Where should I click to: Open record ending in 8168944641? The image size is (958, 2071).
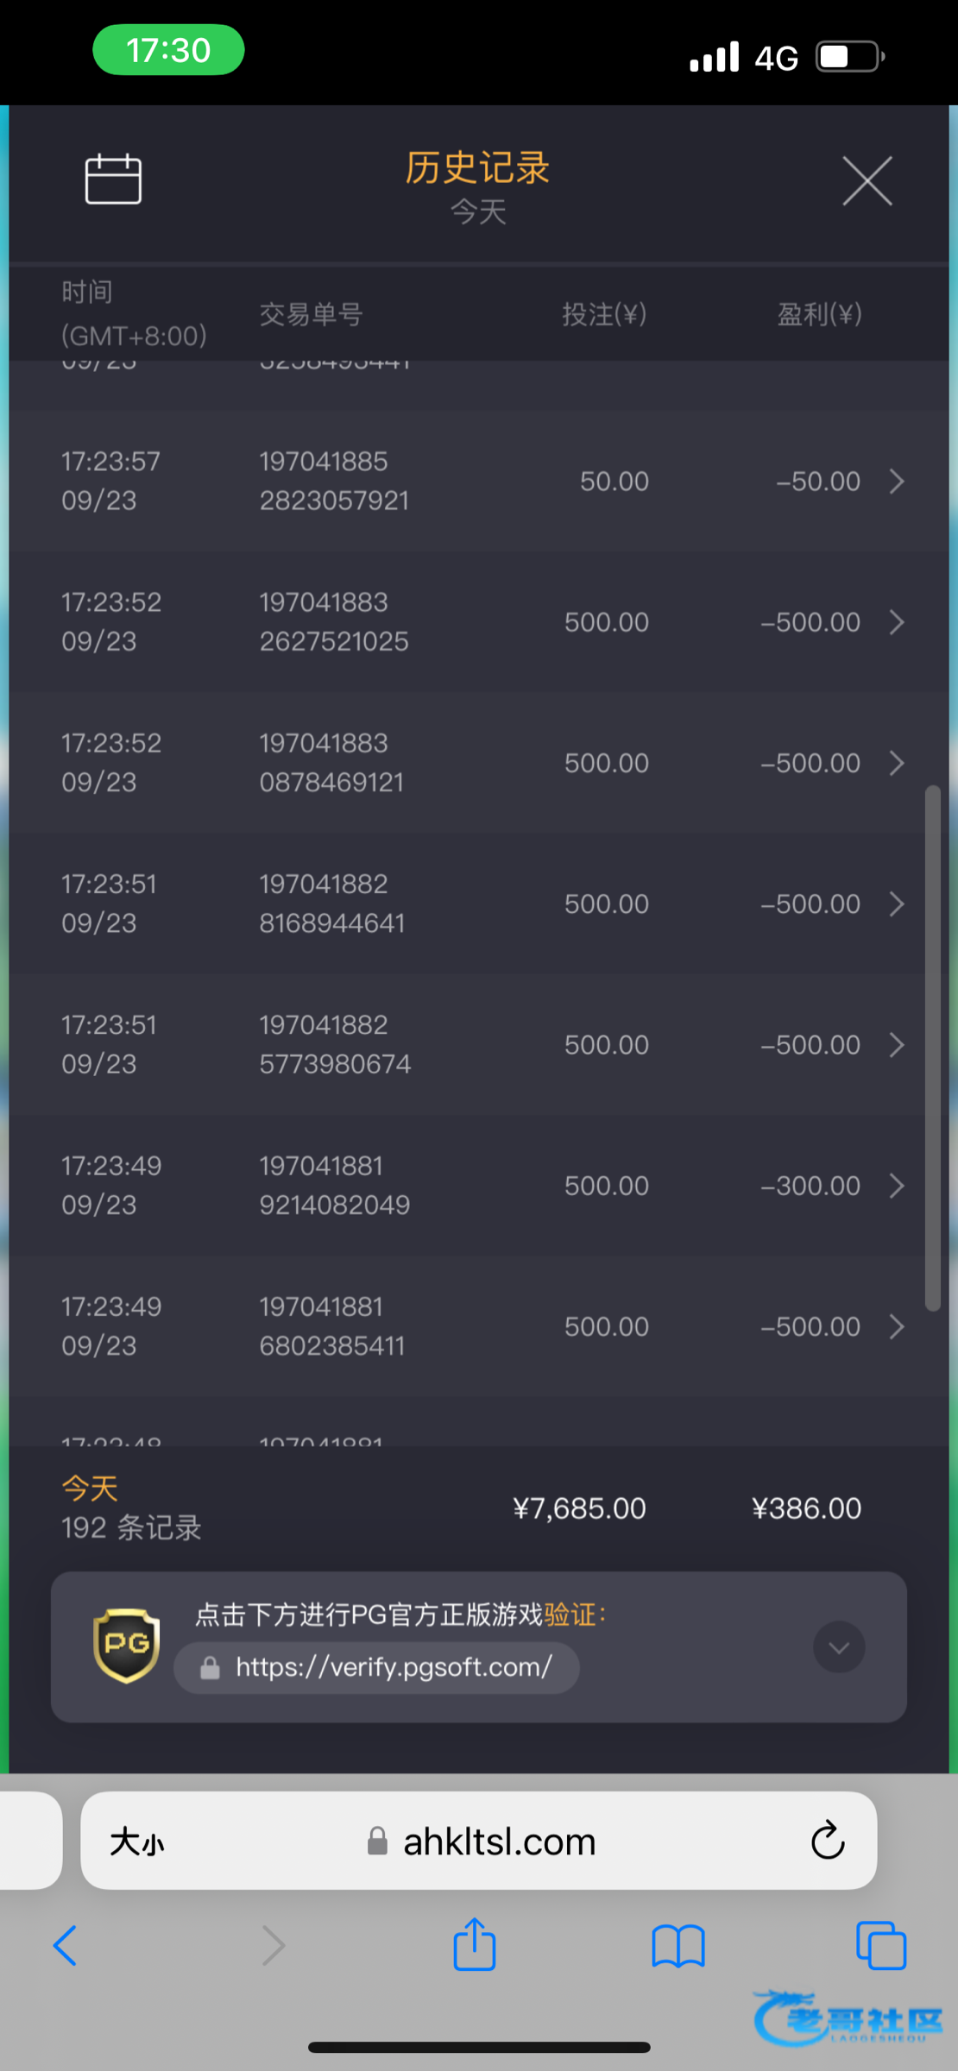point(897,903)
